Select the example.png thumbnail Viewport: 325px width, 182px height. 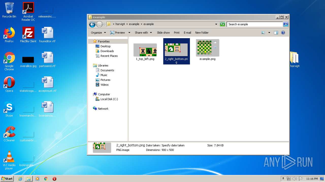pyautogui.click(x=207, y=48)
